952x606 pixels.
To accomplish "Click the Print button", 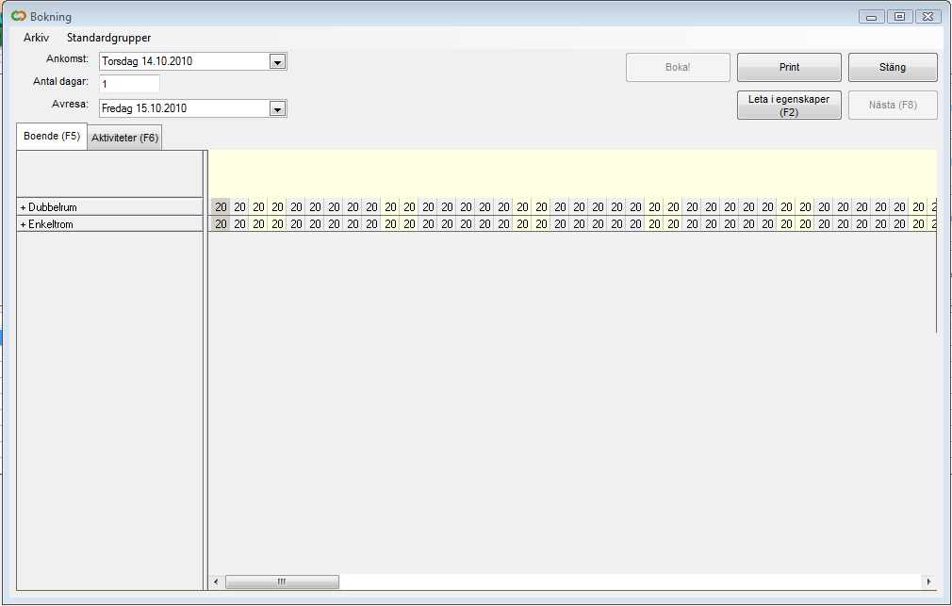I will pos(789,68).
